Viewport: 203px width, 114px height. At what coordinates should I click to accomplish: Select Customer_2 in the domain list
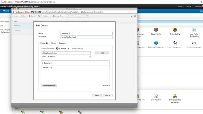(x=17, y=31)
